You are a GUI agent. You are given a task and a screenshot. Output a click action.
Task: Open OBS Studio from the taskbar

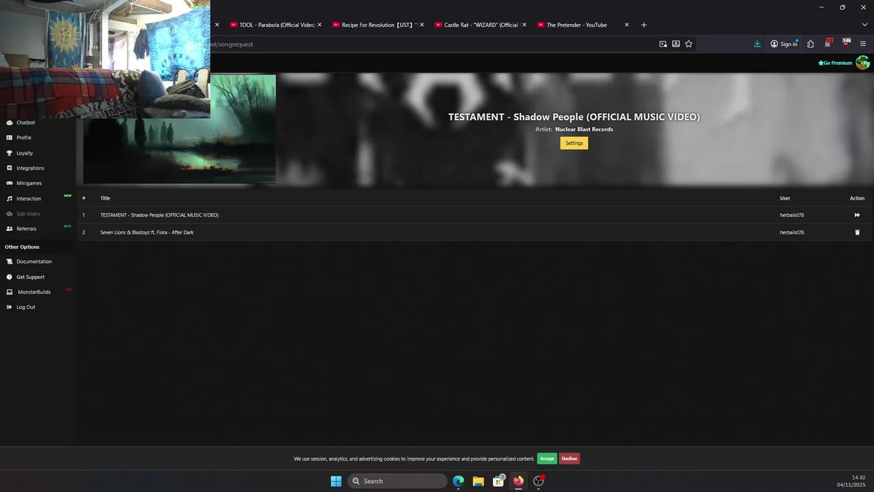(x=539, y=481)
